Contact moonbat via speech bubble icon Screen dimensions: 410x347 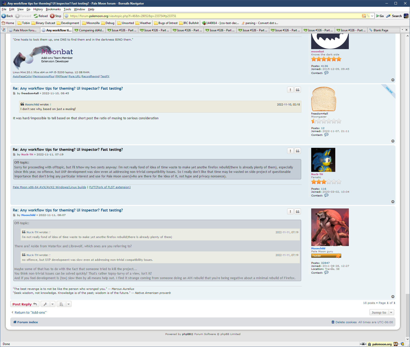point(326,73)
